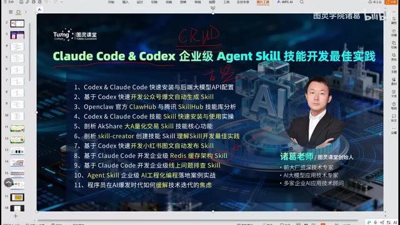Click the print icon in quick access toolbar

[x=34, y=2]
